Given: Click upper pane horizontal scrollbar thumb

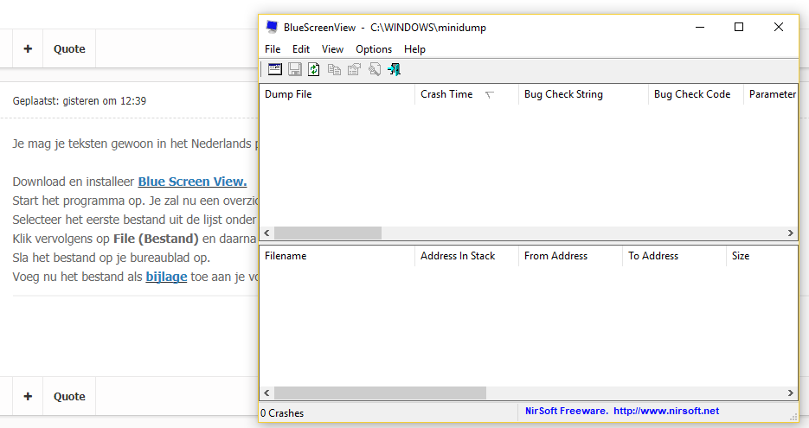Looking at the screenshot, I should (328, 233).
